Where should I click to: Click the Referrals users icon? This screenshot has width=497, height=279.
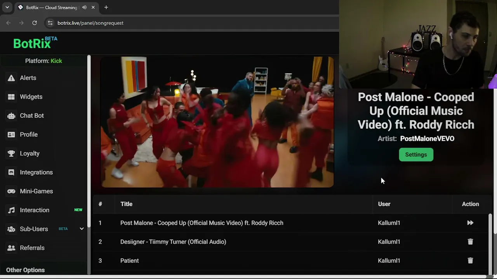pos(11,248)
